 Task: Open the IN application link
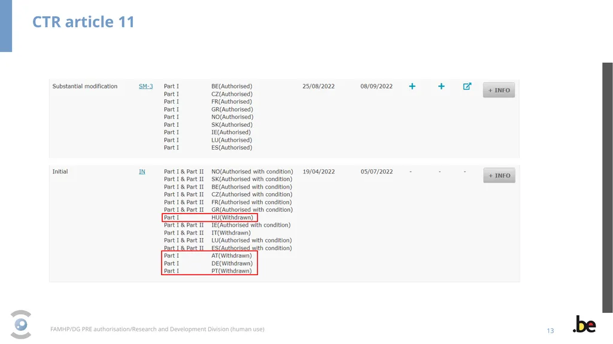coord(142,172)
